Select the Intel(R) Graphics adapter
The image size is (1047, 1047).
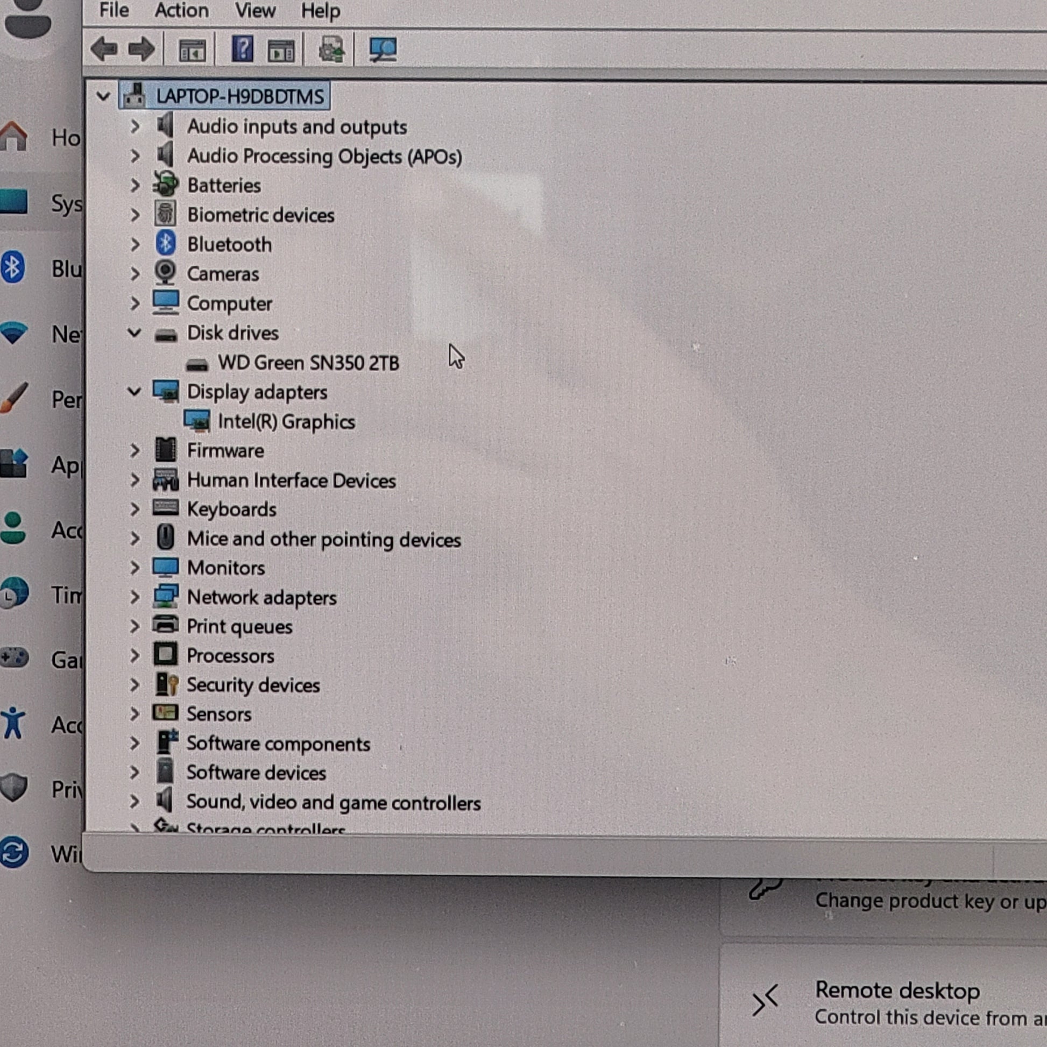point(286,422)
